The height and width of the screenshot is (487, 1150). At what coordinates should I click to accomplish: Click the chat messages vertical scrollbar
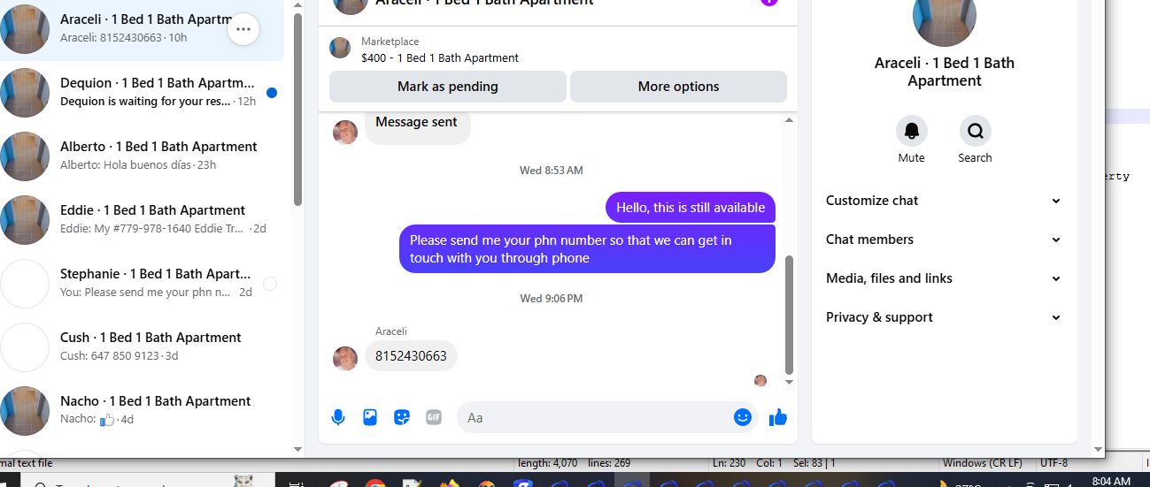coord(789,314)
